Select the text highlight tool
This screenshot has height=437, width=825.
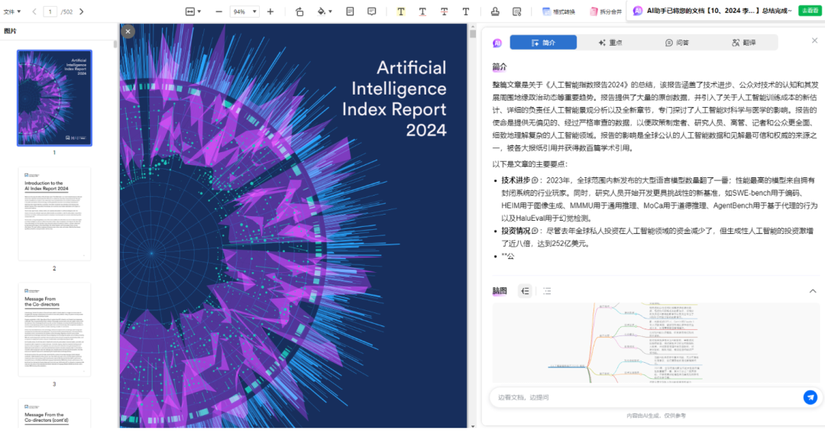point(401,11)
